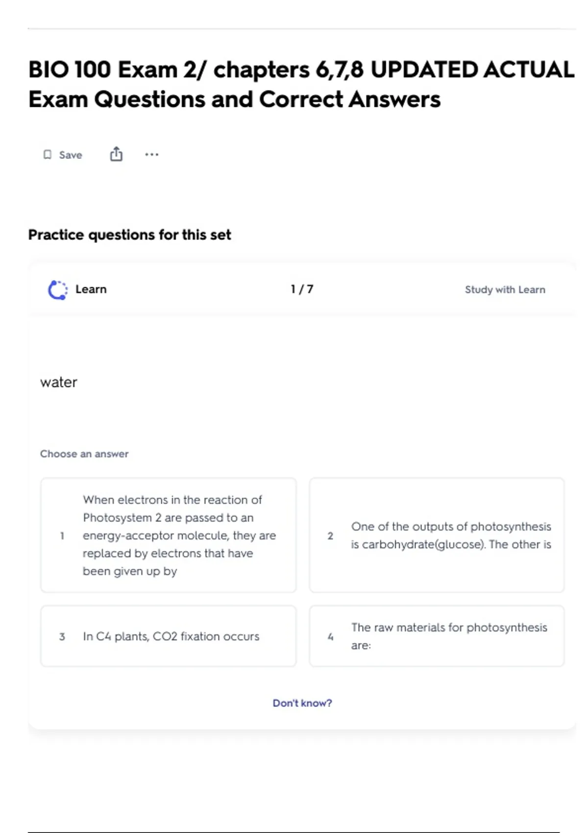Click the term "water" prompt text

pyautogui.click(x=59, y=382)
